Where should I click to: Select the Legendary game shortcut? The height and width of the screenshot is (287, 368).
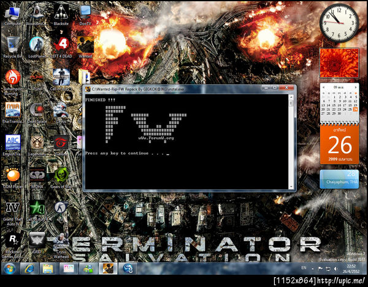tap(37, 145)
